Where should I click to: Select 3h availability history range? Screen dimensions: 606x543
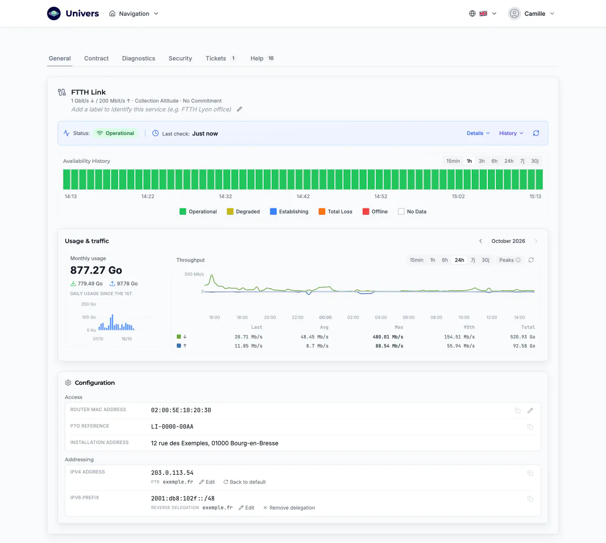[x=482, y=161]
